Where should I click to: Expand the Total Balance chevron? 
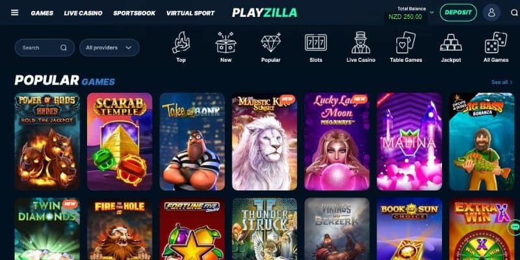(x=432, y=12)
